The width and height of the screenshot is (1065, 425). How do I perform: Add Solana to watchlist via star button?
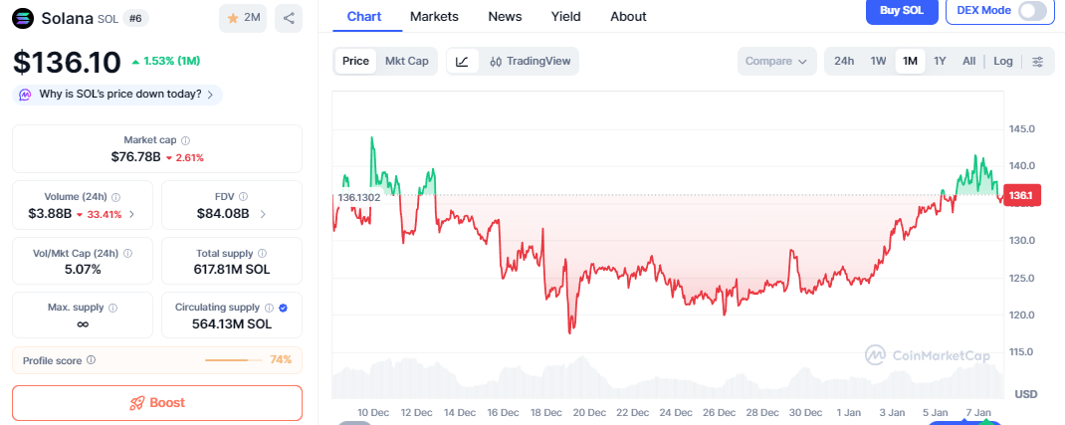[242, 18]
